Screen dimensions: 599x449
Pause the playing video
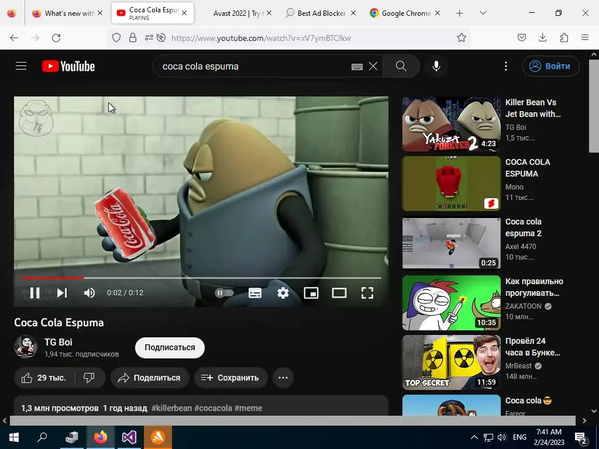pyautogui.click(x=35, y=293)
